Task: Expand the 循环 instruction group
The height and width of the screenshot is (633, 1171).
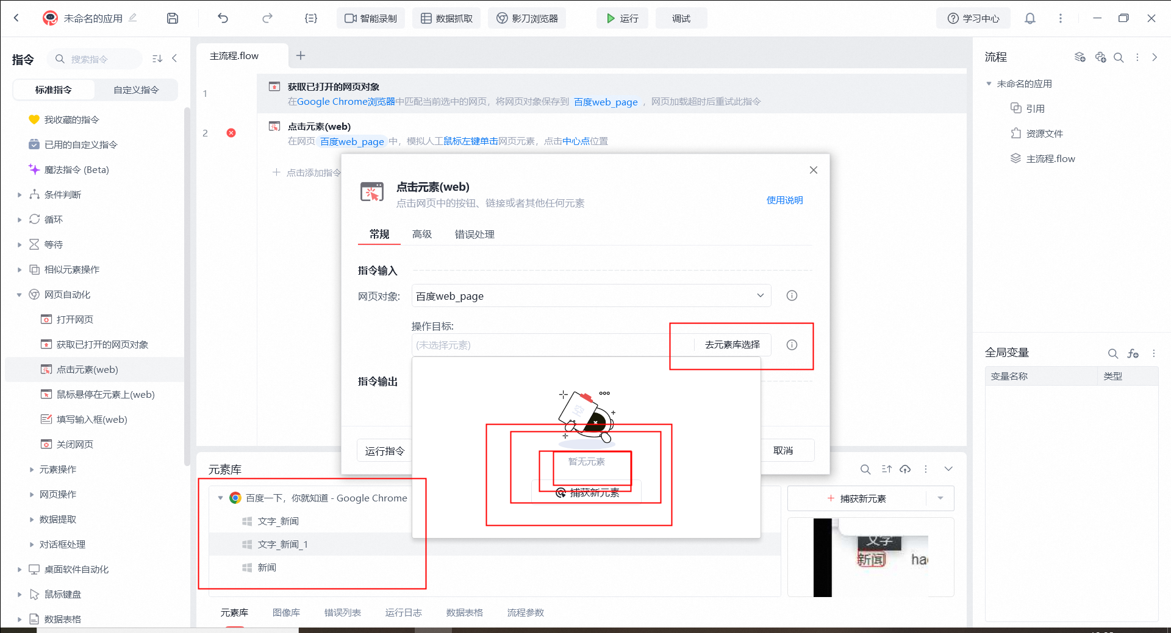Action: pos(20,220)
